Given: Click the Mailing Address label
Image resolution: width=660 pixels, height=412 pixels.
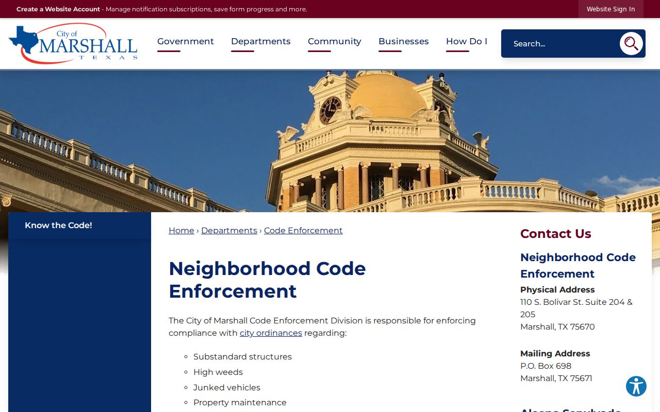Looking at the screenshot, I should (555, 354).
